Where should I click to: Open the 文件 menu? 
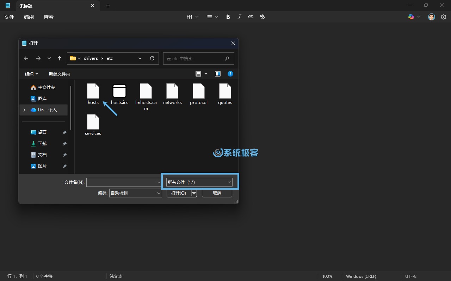click(9, 17)
